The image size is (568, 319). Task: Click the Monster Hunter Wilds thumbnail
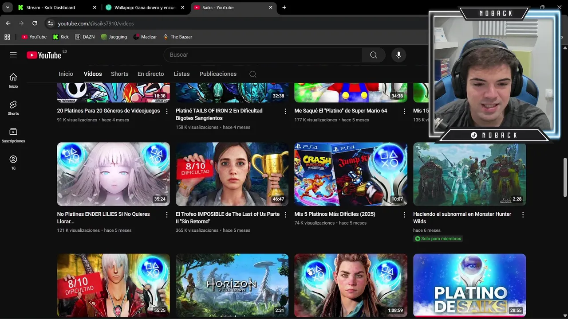(x=469, y=174)
